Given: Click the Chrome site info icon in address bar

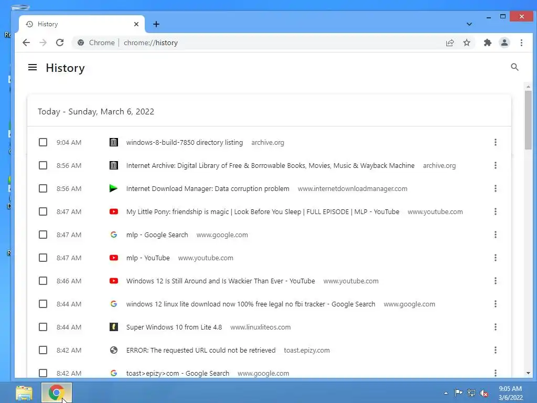Looking at the screenshot, I should (81, 43).
